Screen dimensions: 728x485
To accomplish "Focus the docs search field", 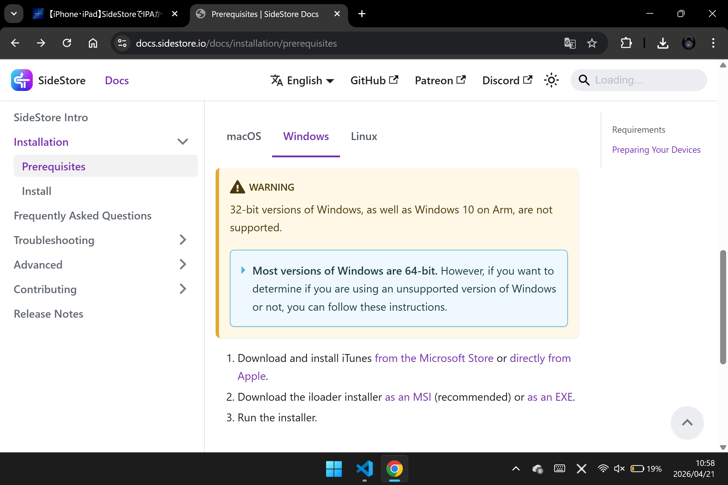I will (x=639, y=80).
